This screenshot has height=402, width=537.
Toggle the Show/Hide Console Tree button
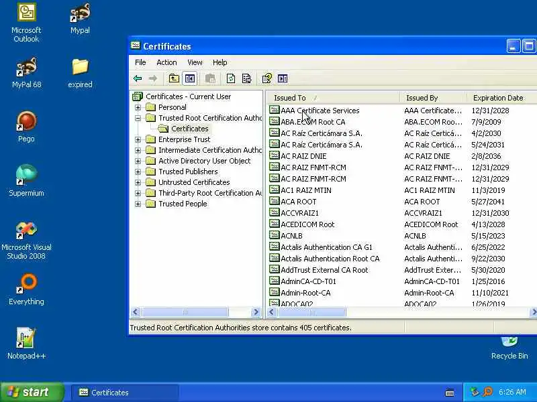point(190,78)
